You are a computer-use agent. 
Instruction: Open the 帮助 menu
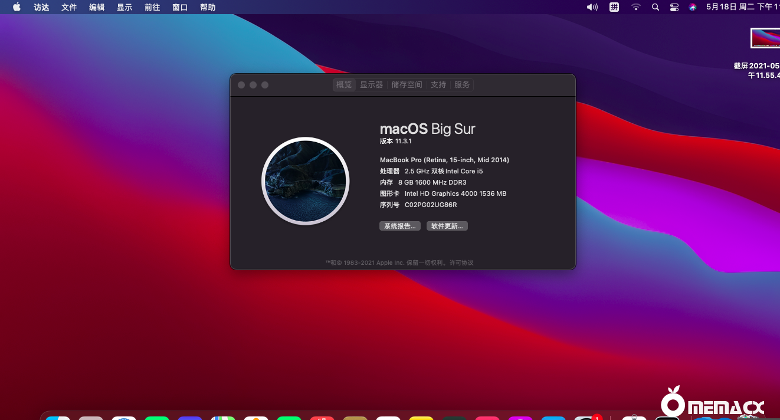(208, 6)
